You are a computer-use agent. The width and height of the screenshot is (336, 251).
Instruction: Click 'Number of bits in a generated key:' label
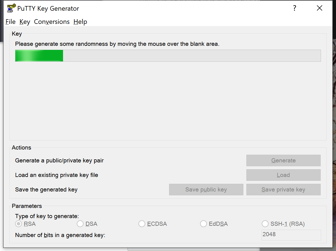click(60, 235)
